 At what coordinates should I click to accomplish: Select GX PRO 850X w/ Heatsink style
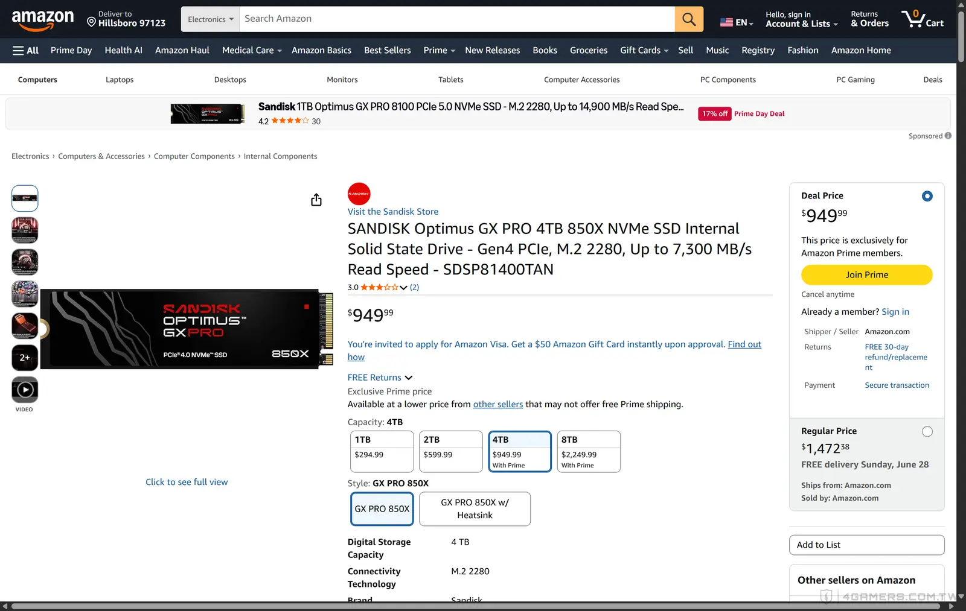(x=475, y=509)
